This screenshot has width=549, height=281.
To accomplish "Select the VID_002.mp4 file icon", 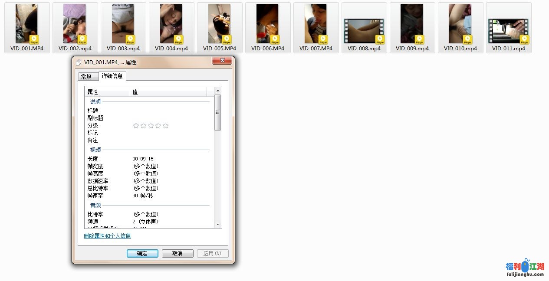I will tap(75, 24).
